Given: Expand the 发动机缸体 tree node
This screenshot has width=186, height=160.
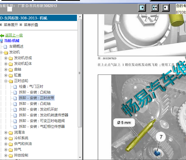Looking at the screenshot, I should pyautogui.click(x=6, y=64).
